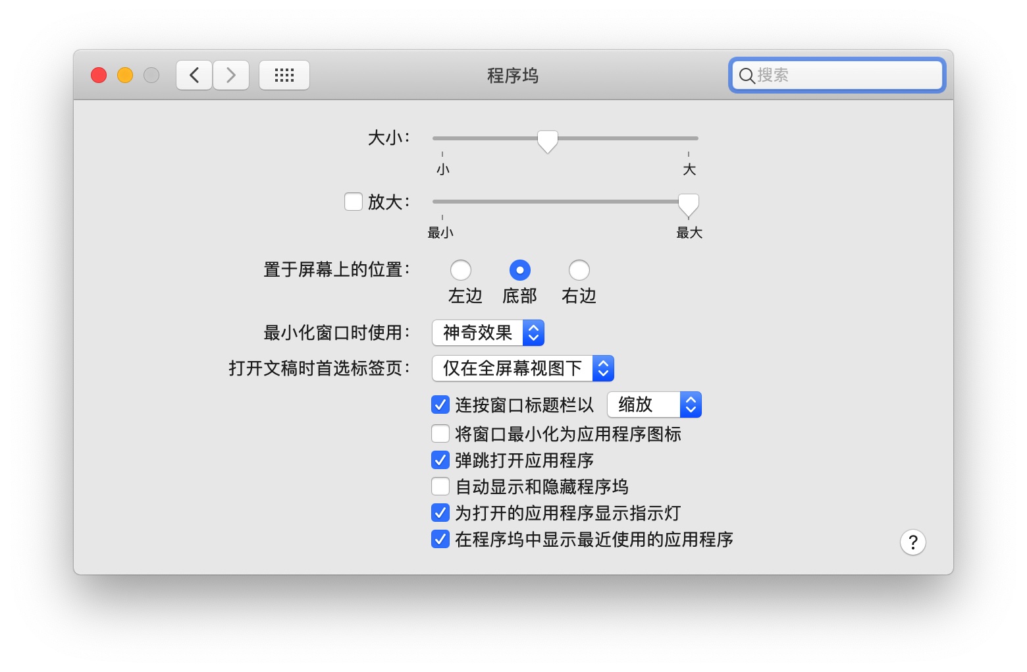1027x672 pixels.
Task: Minimize the window with yellow button
Action: [125, 75]
